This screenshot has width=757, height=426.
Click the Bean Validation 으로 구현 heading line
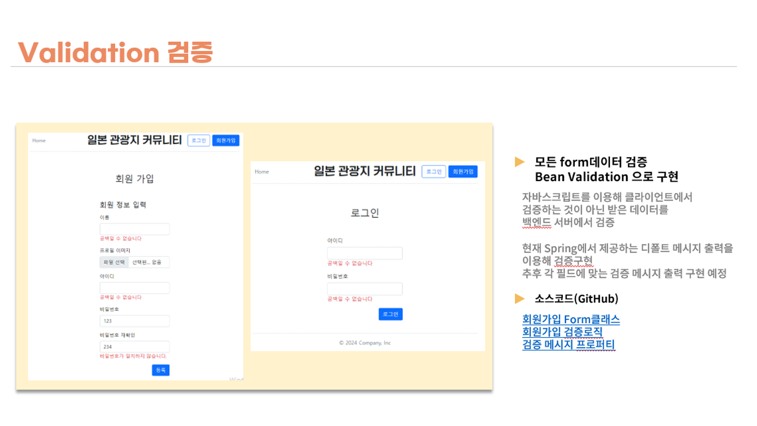(x=607, y=177)
